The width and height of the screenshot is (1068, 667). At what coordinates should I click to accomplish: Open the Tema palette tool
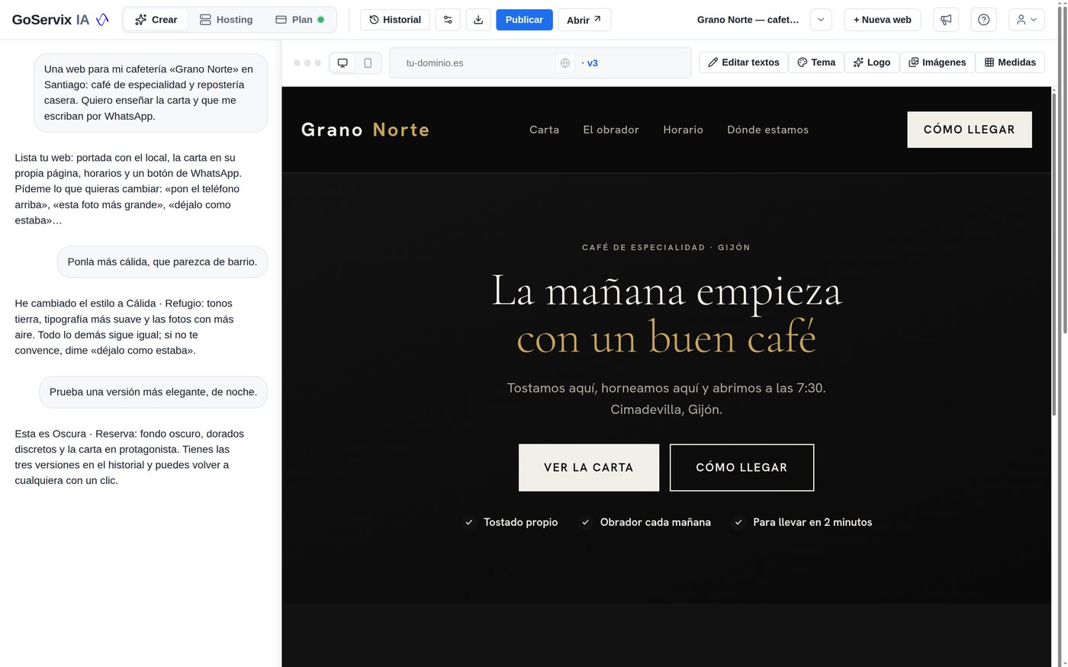(x=816, y=63)
